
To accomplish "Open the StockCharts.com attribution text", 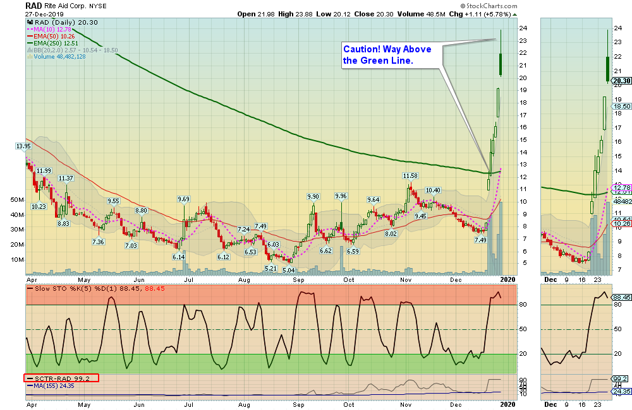I will click(489, 6).
